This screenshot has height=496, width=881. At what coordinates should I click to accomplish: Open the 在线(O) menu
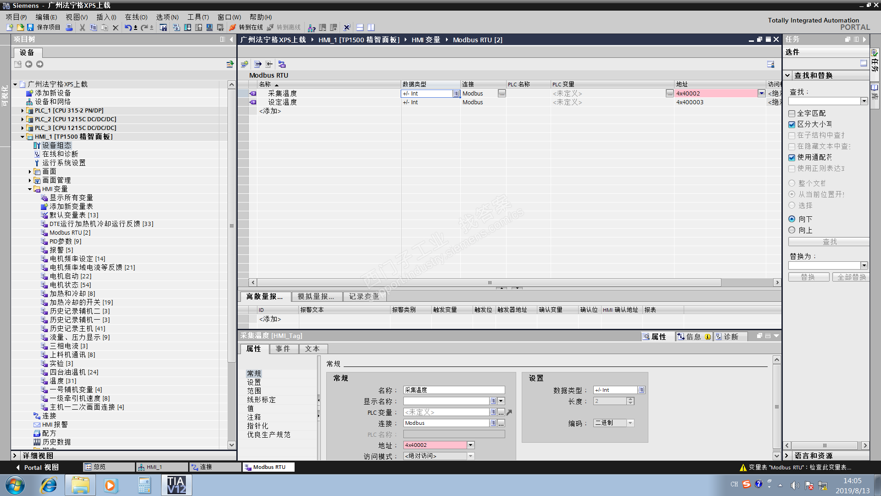[x=136, y=17]
